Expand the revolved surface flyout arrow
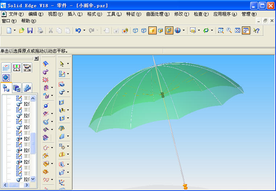Image resolution: width=276 pixels, height=191 pixels. (x=52, y=87)
